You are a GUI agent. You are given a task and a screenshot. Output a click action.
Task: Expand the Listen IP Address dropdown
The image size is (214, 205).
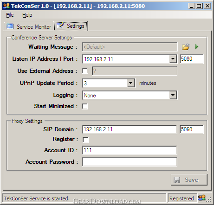[x=173, y=59]
